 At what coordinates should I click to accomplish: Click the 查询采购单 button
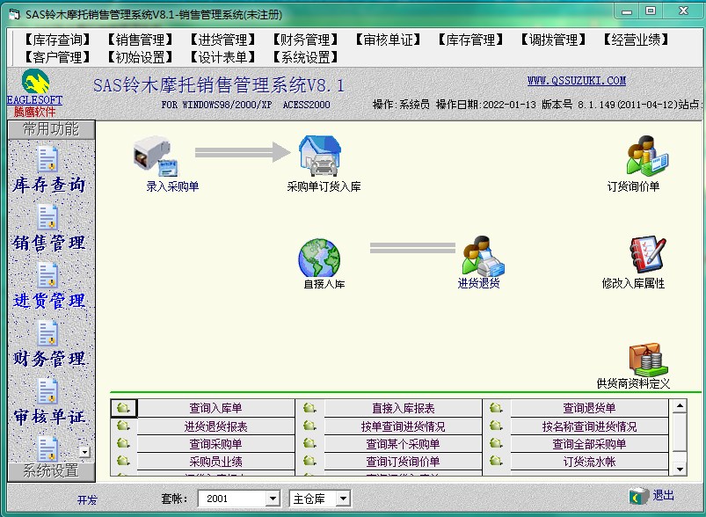pos(215,444)
